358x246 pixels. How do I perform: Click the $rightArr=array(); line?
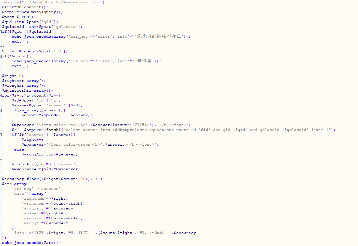point(24,81)
